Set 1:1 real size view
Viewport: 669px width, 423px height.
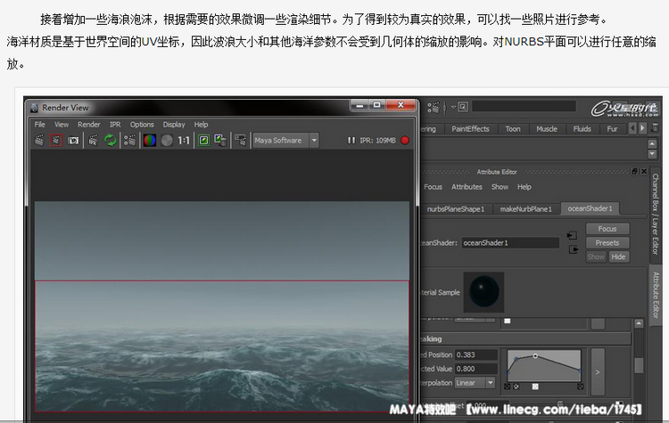pos(184,140)
